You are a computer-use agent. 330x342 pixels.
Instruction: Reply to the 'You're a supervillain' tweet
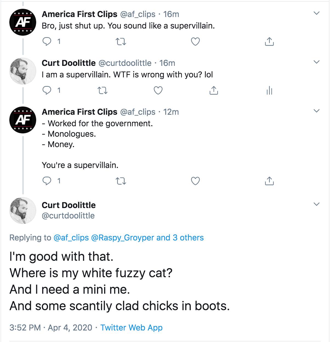click(47, 181)
